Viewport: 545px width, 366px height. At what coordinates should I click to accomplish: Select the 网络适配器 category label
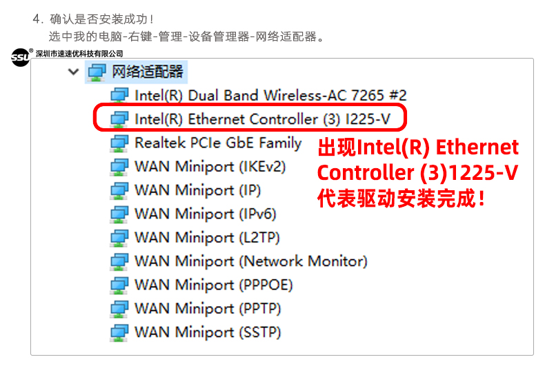(x=148, y=72)
